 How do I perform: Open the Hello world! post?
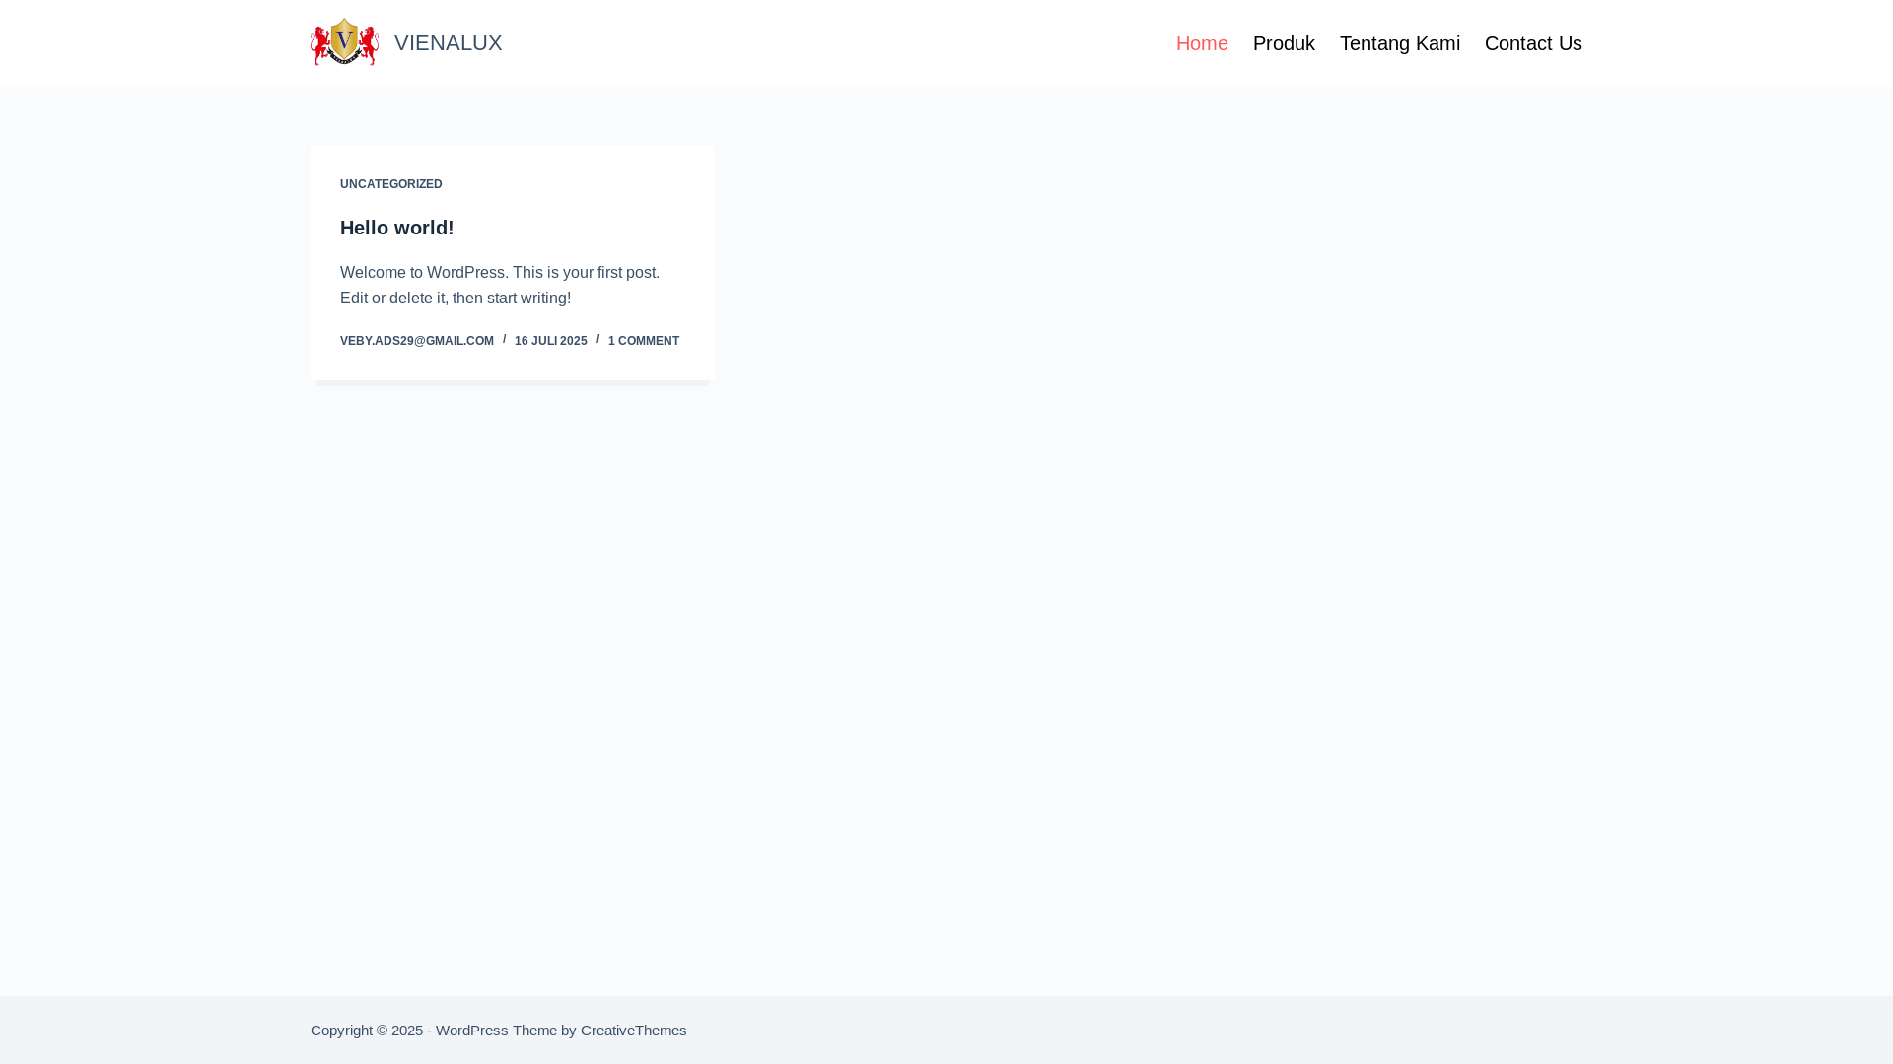(x=396, y=228)
